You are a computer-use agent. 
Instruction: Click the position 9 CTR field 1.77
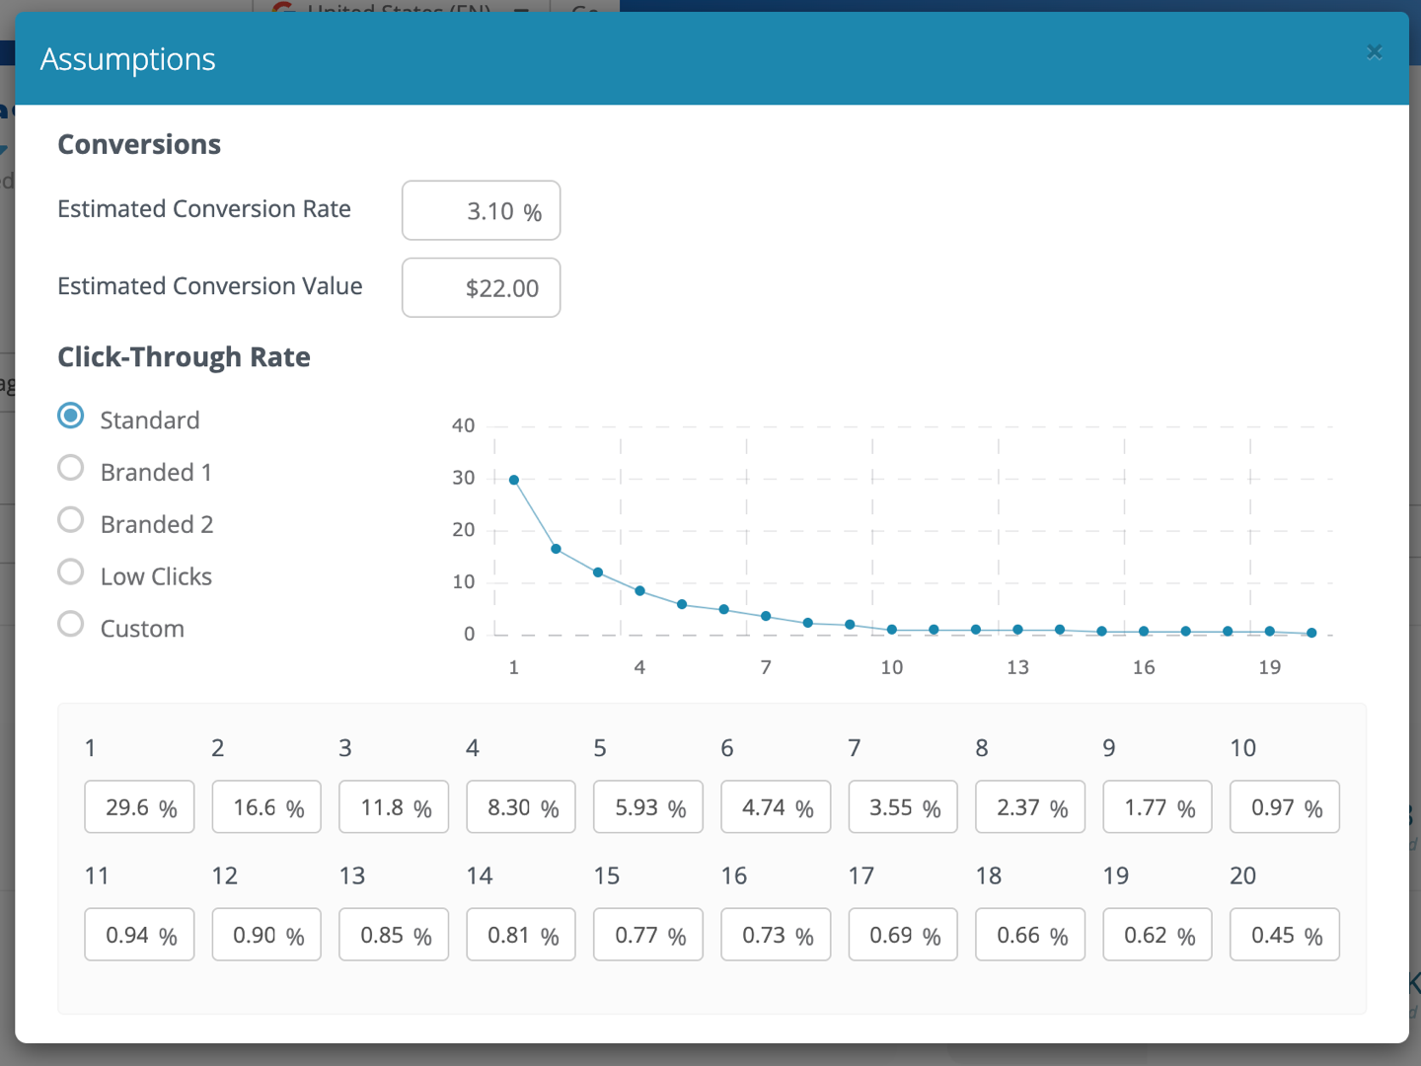coord(1158,806)
